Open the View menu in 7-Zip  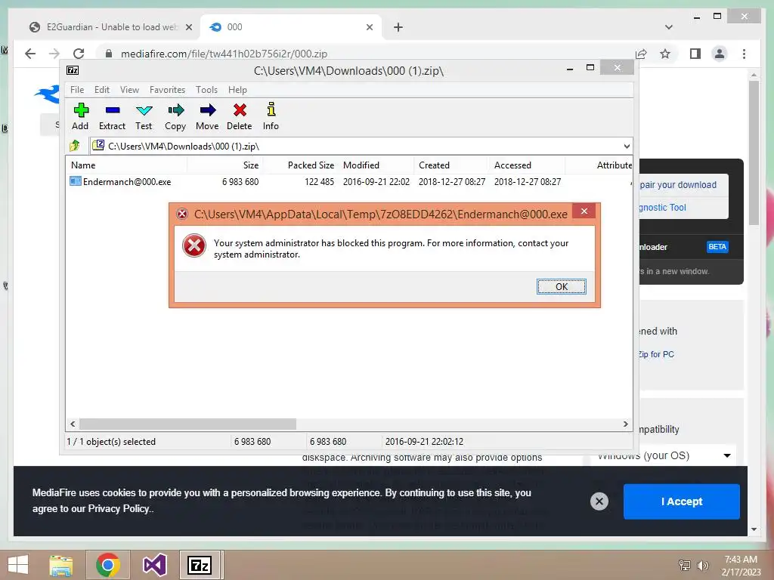pos(129,90)
